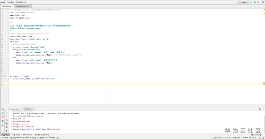Switch to the api_server.py editor tab
265x139 pixels.
[22, 6]
